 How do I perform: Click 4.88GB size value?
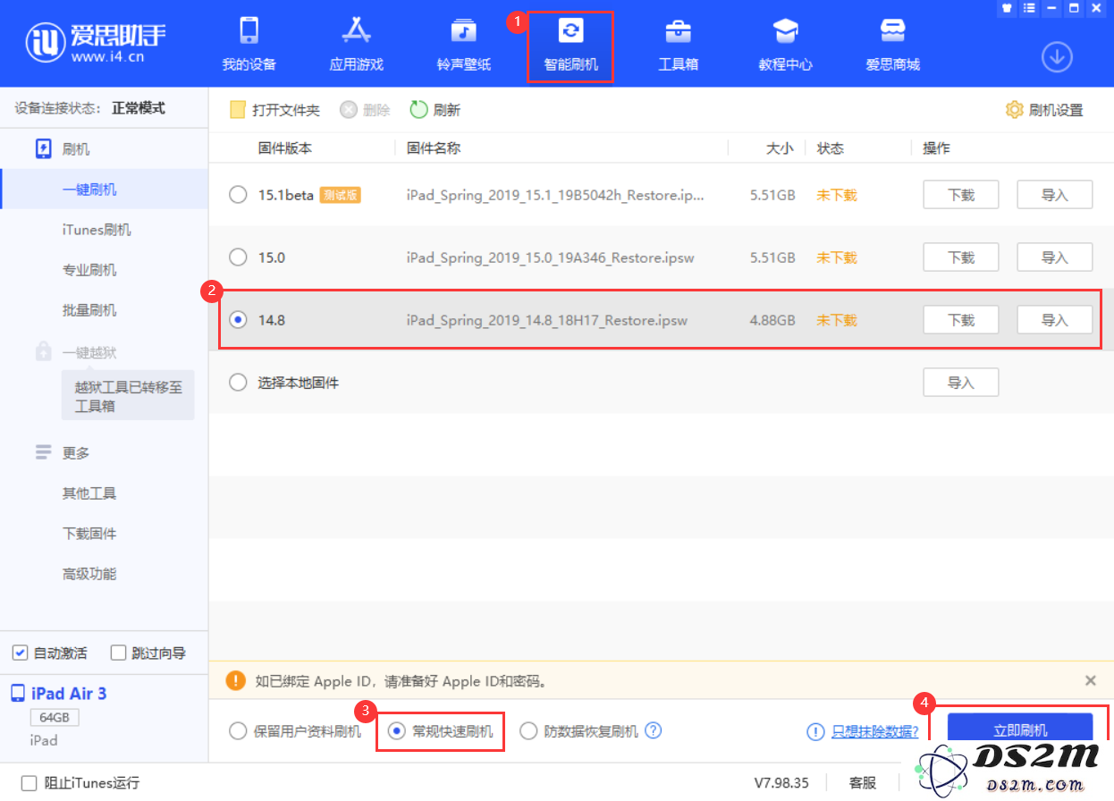coord(772,320)
